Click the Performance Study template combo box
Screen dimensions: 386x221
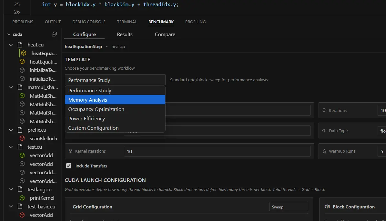tap(115, 80)
